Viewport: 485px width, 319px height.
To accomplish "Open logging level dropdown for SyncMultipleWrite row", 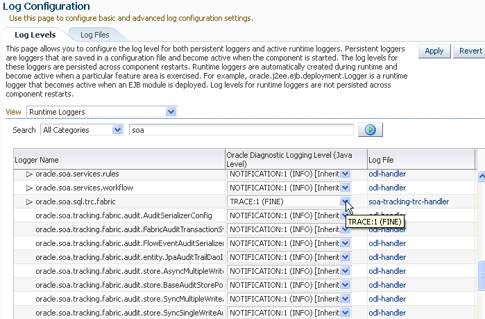I will tap(289, 299).
